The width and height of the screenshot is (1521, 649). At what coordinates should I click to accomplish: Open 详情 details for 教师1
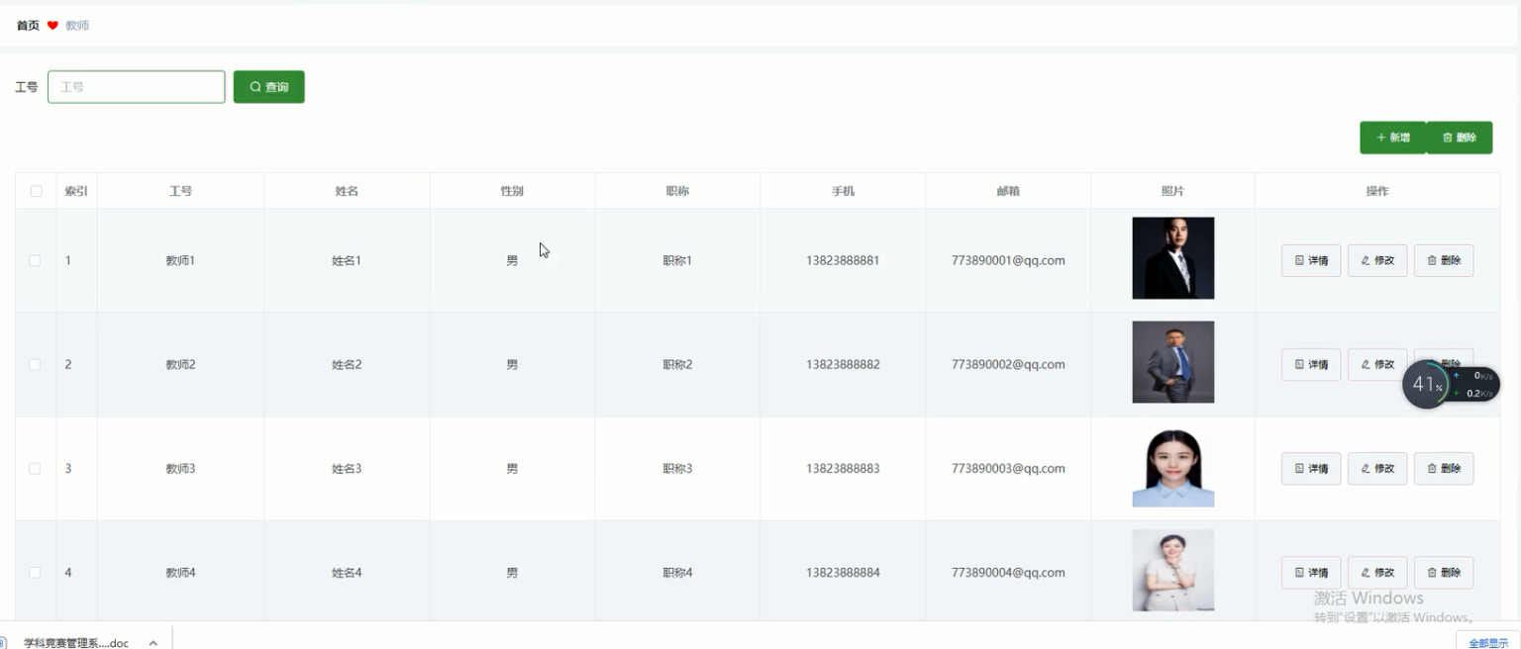pyautogui.click(x=1311, y=260)
